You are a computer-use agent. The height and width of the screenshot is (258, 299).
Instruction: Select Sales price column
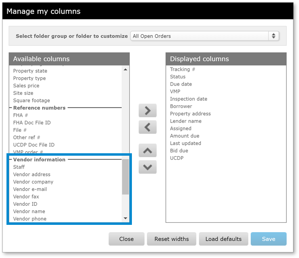coord(26,86)
